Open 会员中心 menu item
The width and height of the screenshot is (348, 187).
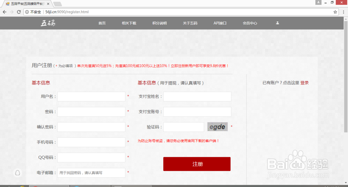coord(250,23)
